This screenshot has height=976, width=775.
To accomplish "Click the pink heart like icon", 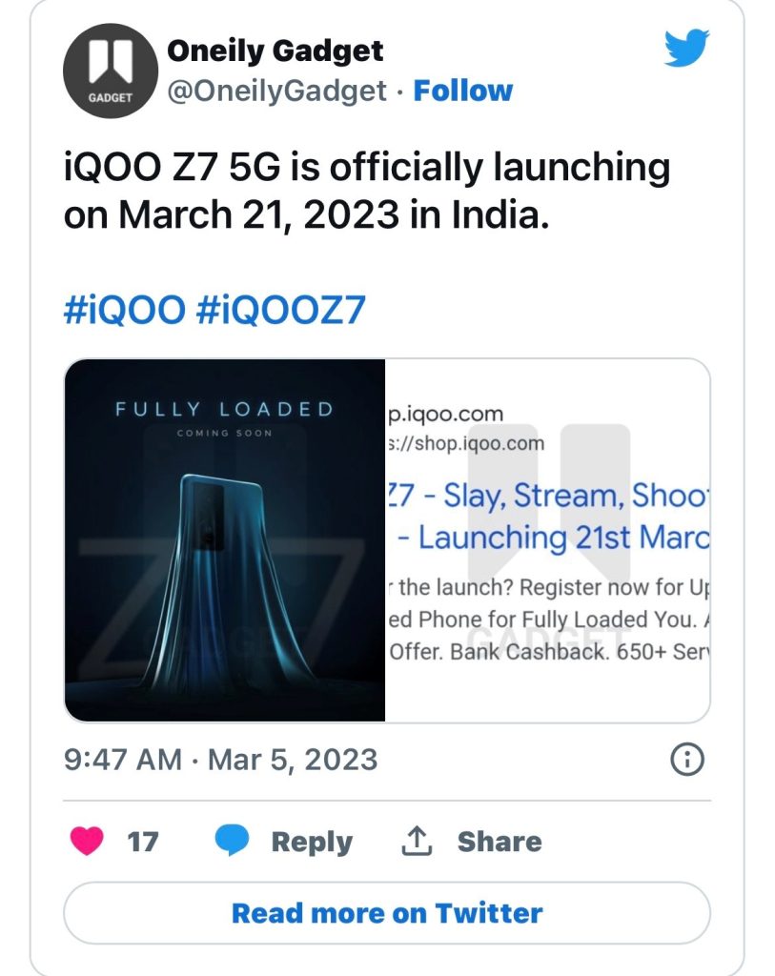I will (x=86, y=841).
